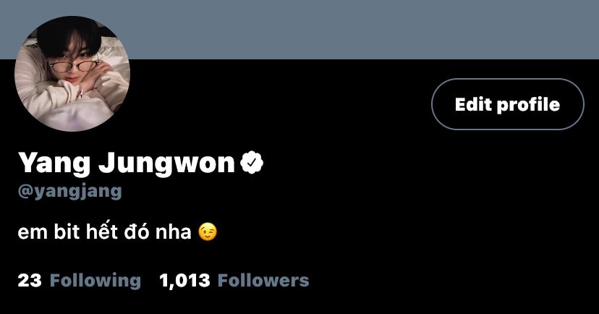Open the 23 Following list
The width and height of the screenshot is (599, 314).
coord(80,281)
